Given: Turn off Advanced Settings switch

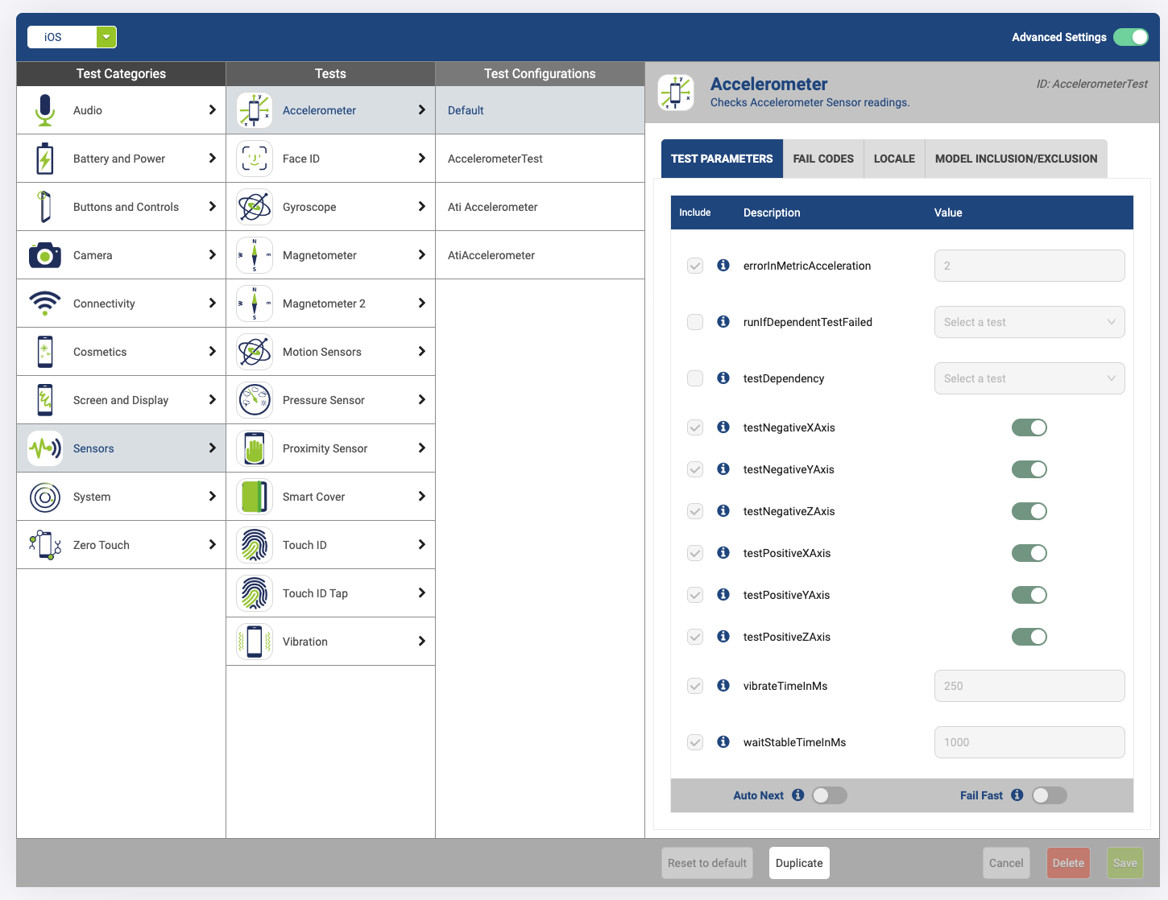Looking at the screenshot, I should point(1131,37).
